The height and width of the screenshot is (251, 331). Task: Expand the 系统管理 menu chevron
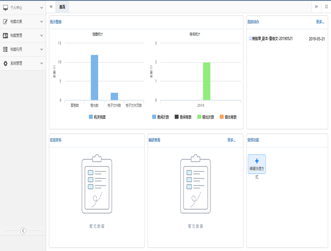42,63
